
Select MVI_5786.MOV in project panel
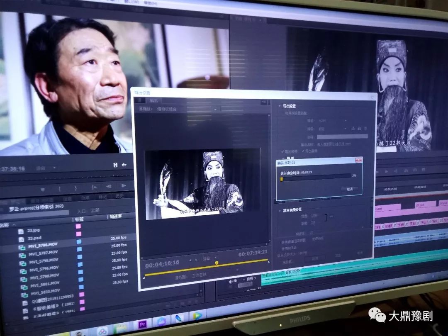pyautogui.click(x=43, y=246)
